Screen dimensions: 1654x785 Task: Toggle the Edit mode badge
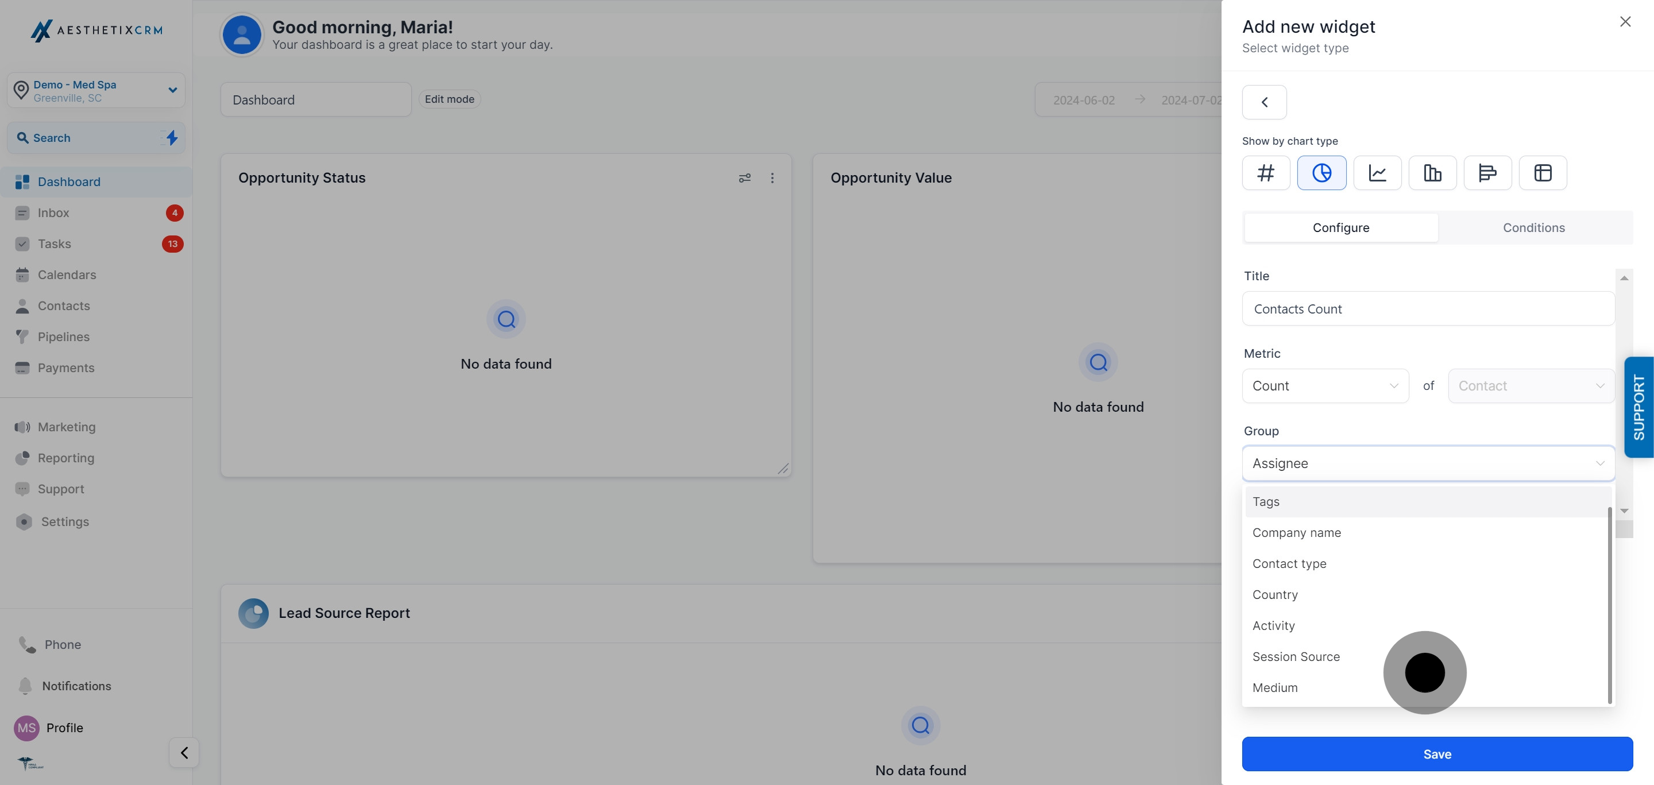[x=450, y=99]
